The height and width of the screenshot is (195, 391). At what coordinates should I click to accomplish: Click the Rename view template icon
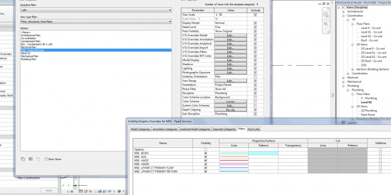coord(31,159)
